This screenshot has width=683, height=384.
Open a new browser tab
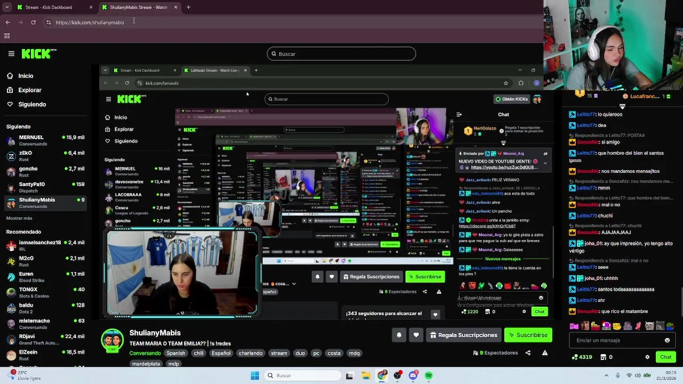[x=188, y=7]
